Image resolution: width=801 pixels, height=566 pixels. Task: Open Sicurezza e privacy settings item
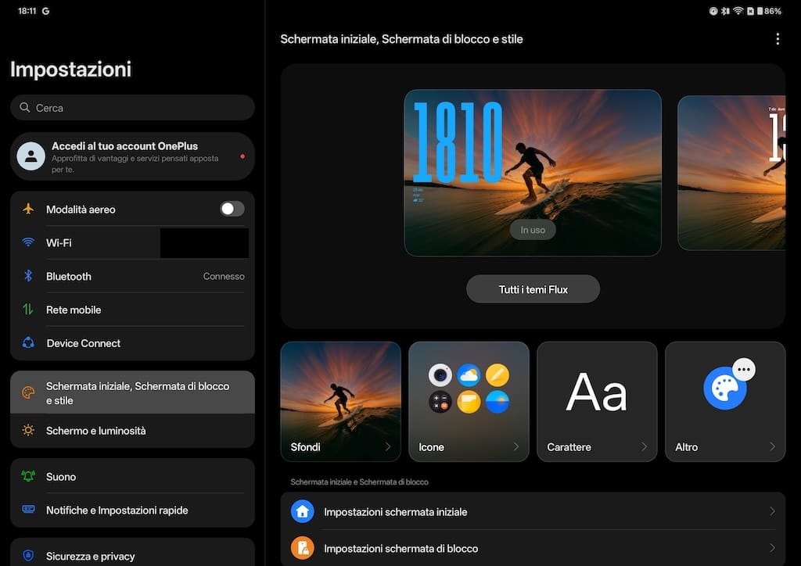pyautogui.click(x=91, y=556)
